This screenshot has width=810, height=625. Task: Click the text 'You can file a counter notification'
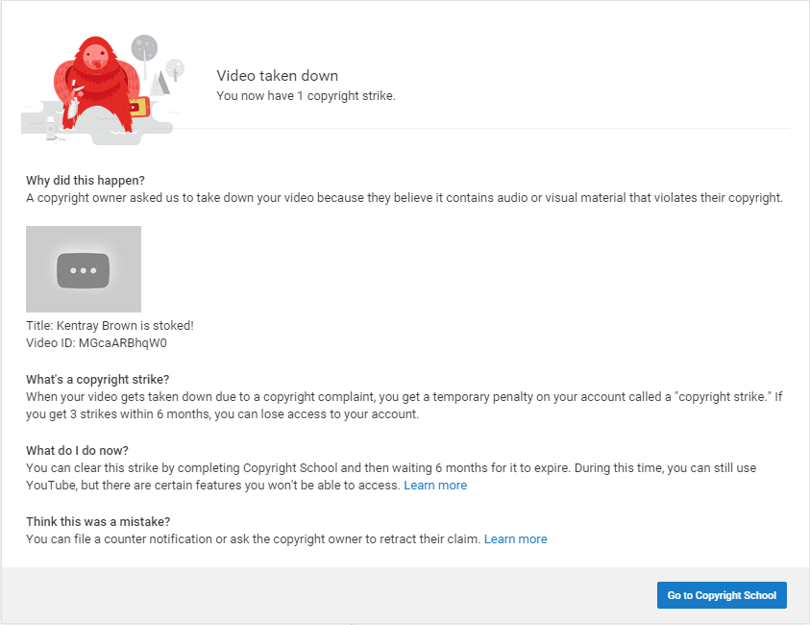pos(119,539)
